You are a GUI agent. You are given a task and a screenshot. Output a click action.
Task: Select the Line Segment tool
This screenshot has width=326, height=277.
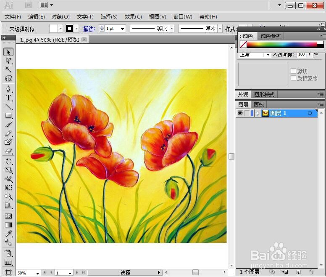point(8,107)
